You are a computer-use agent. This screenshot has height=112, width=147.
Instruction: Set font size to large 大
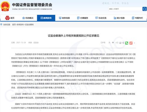coord(109,43)
